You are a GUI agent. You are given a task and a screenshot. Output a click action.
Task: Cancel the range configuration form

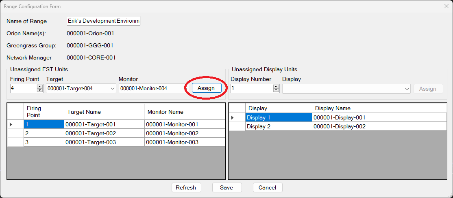pyautogui.click(x=267, y=187)
